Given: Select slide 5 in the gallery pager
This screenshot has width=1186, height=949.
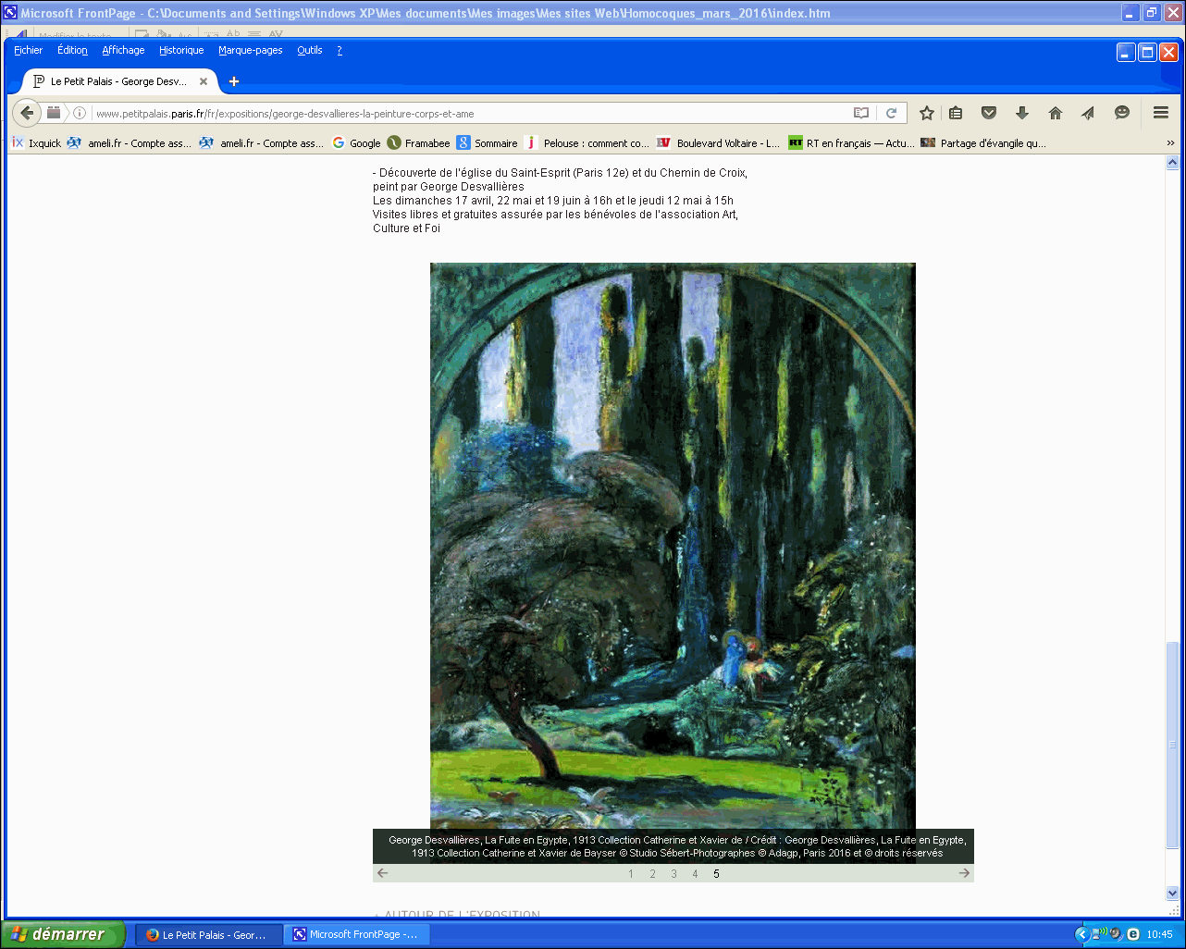Looking at the screenshot, I should pyautogui.click(x=716, y=874).
